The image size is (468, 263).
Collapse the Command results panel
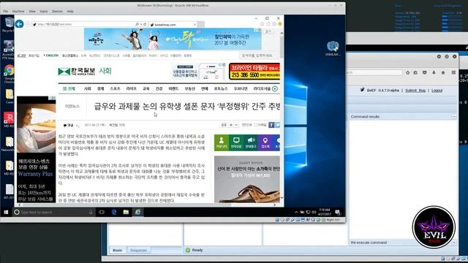click(x=453, y=116)
